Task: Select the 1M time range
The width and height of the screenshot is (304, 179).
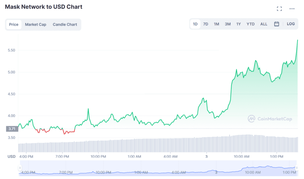Action: click(216, 24)
